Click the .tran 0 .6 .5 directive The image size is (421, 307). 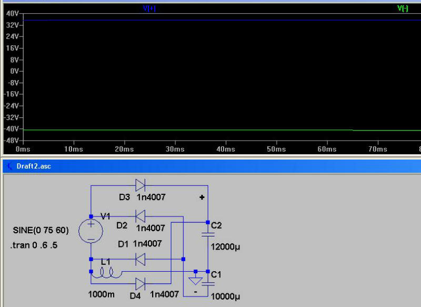[x=34, y=245]
